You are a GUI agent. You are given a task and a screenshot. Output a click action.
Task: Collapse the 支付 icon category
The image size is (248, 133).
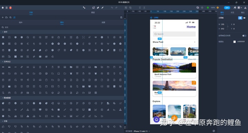click(x=5, y=32)
